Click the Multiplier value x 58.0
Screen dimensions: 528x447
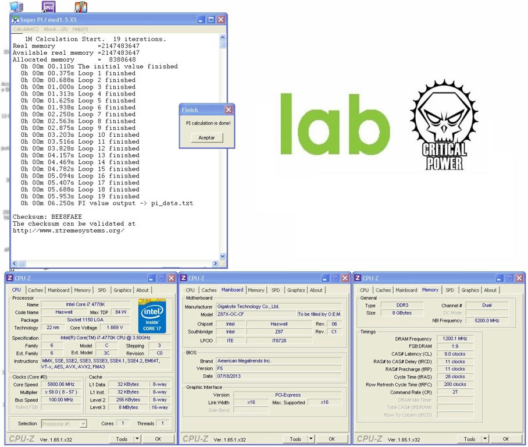tap(60, 392)
